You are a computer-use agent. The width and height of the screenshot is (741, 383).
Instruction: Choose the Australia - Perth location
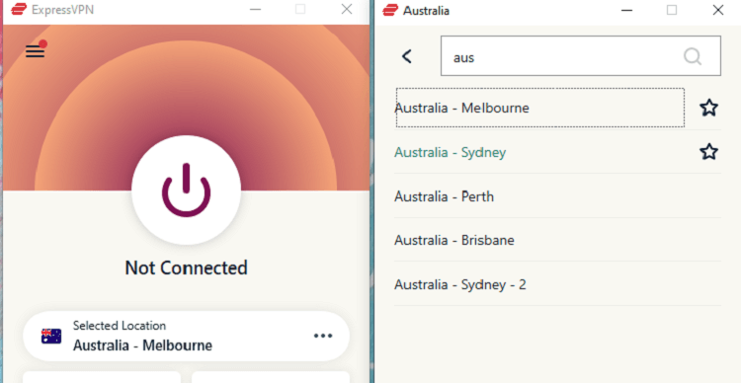[557, 196]
